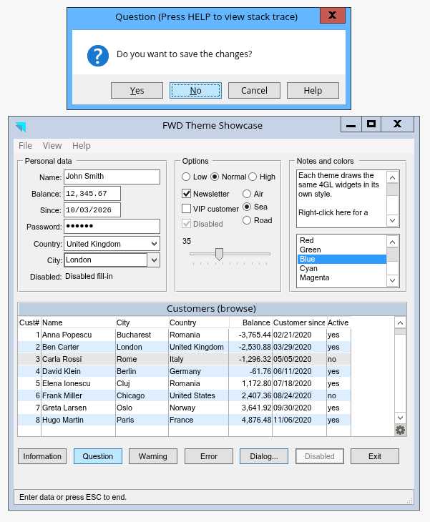430x522 pixels.
Task: Click the Error button
Action: [209, 456]
